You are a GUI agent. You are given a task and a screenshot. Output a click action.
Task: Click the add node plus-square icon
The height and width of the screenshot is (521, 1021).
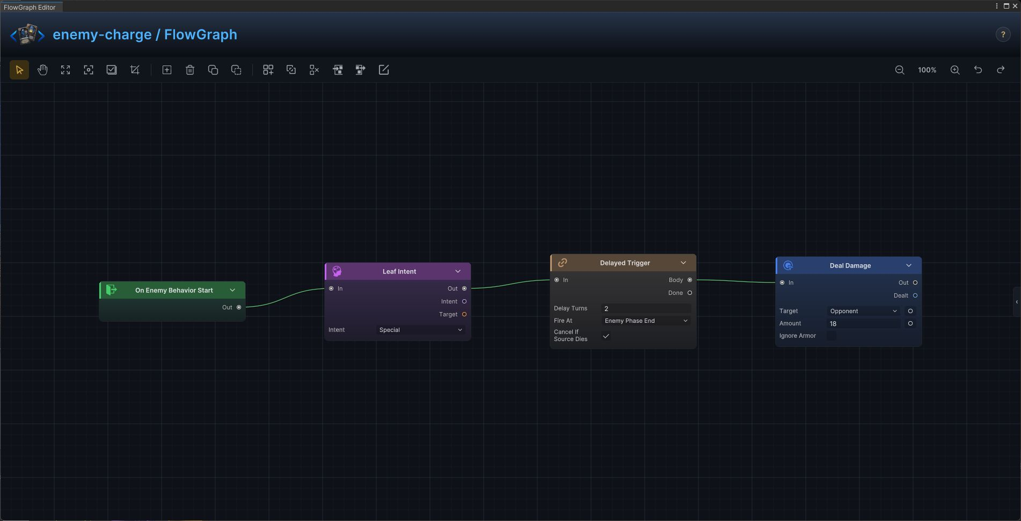click(x=167, y=70)
